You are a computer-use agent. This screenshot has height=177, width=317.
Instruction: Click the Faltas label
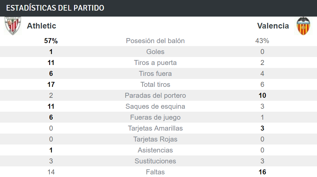point(155,172)
